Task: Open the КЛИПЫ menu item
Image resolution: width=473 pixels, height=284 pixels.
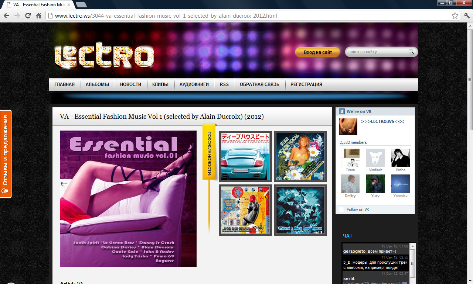Action: 160,84
